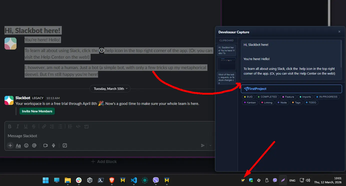This screenshot has width=346, height=186.
Task: Toggle the Kanban tag
Action: click(x=250, y=103)
